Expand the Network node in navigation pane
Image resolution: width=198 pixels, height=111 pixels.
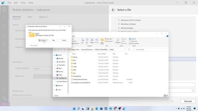(x=54, y=86)
